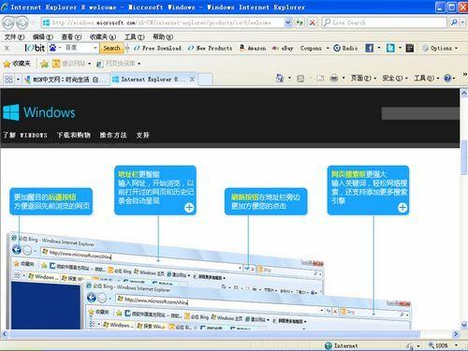The width and height of the screenshot is (468, 351).
Task: Click the grey search box on page header
Action: tap(420, 113)
